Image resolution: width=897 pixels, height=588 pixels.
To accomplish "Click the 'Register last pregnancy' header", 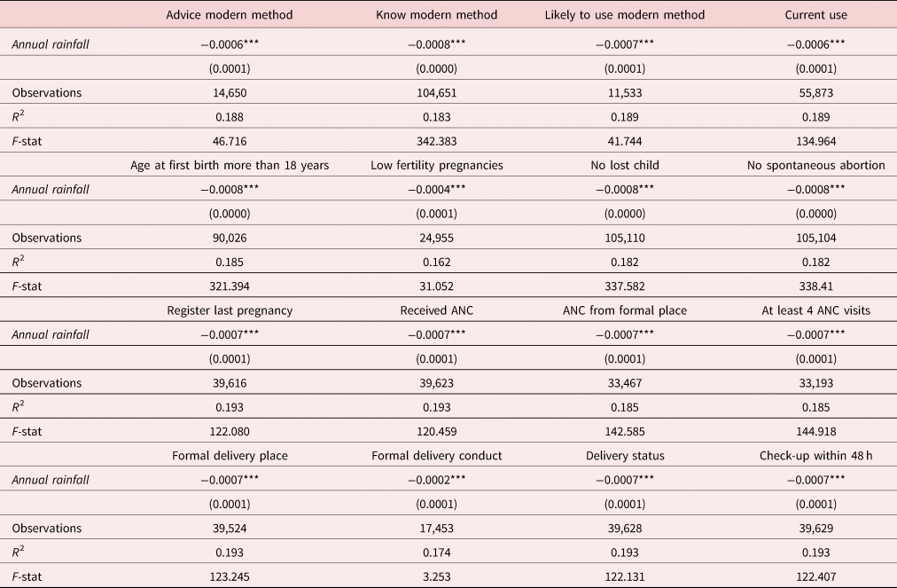I will click(230, 310).
